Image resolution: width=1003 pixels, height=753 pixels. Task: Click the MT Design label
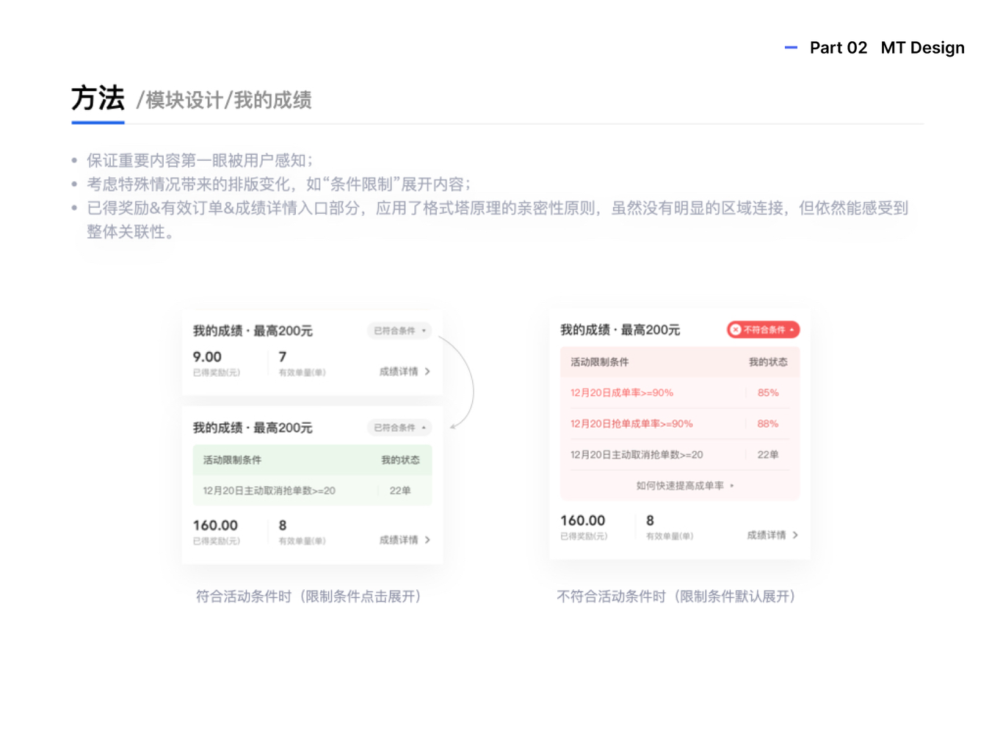(923, 48)
